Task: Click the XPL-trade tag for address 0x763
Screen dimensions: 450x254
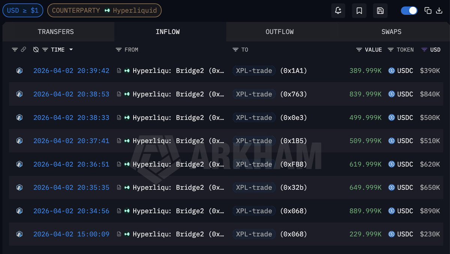Action: coord(254,94)
